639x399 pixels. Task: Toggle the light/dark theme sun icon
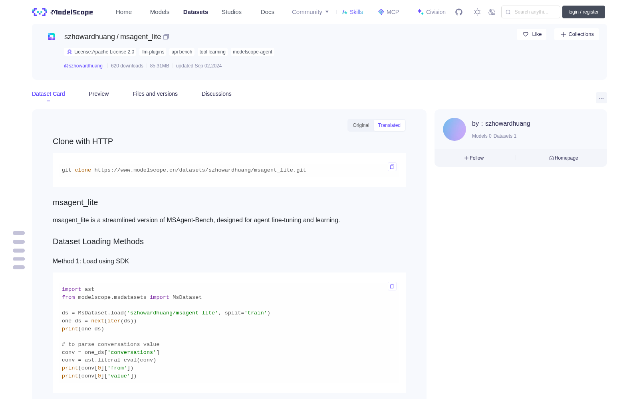(x=477, y=12)
